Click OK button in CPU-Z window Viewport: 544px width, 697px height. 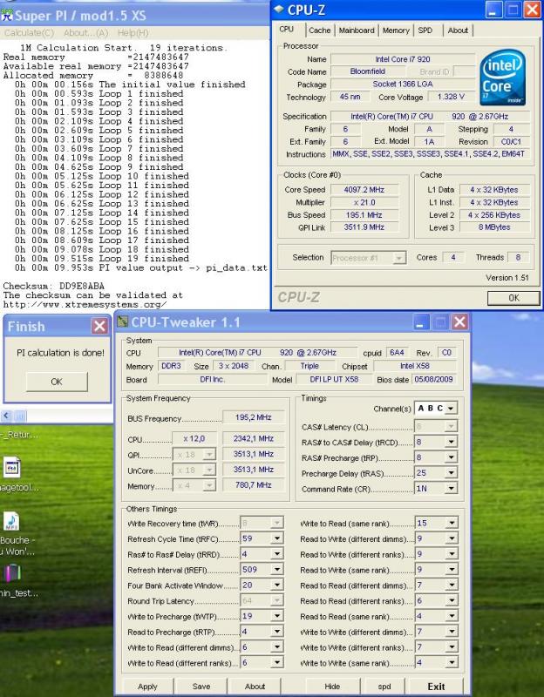coord(513,298)
